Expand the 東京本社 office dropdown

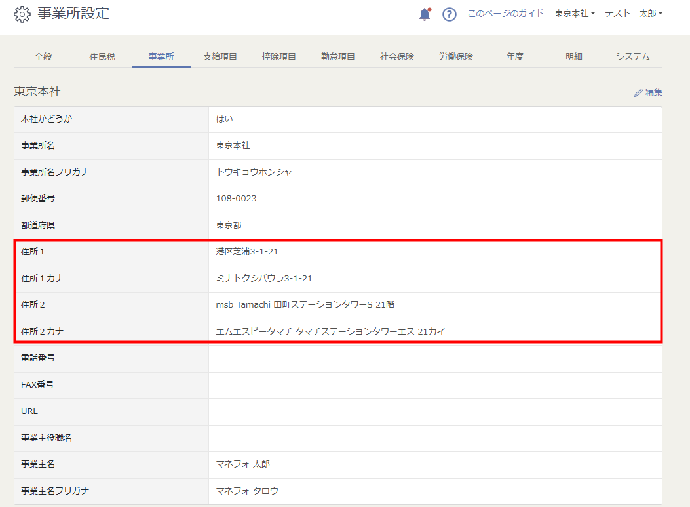pos(574,14)
